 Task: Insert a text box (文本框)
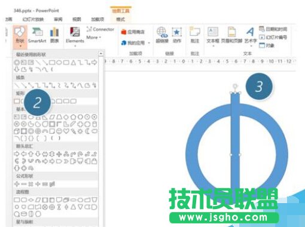click(213, 37)
